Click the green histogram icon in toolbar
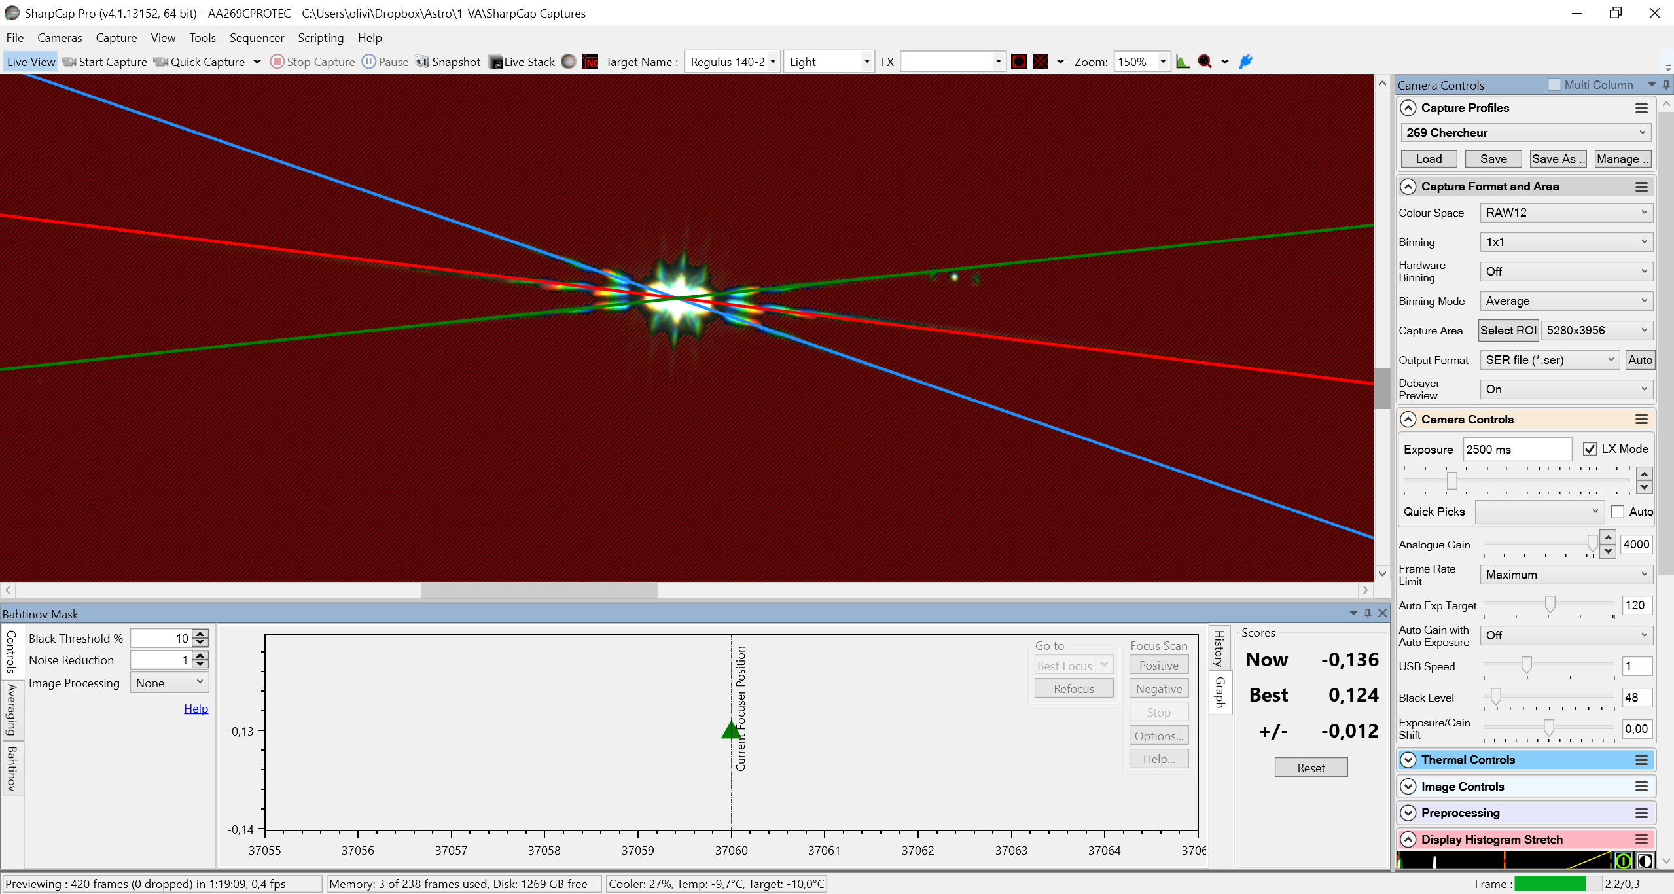Image resolution: width=1674 pixels, height=894 pixels. (x=1183, y=62)
